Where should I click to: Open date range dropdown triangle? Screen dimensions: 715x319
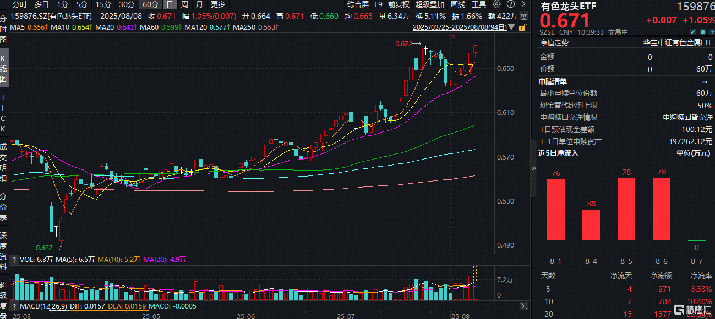coord(511,26)
